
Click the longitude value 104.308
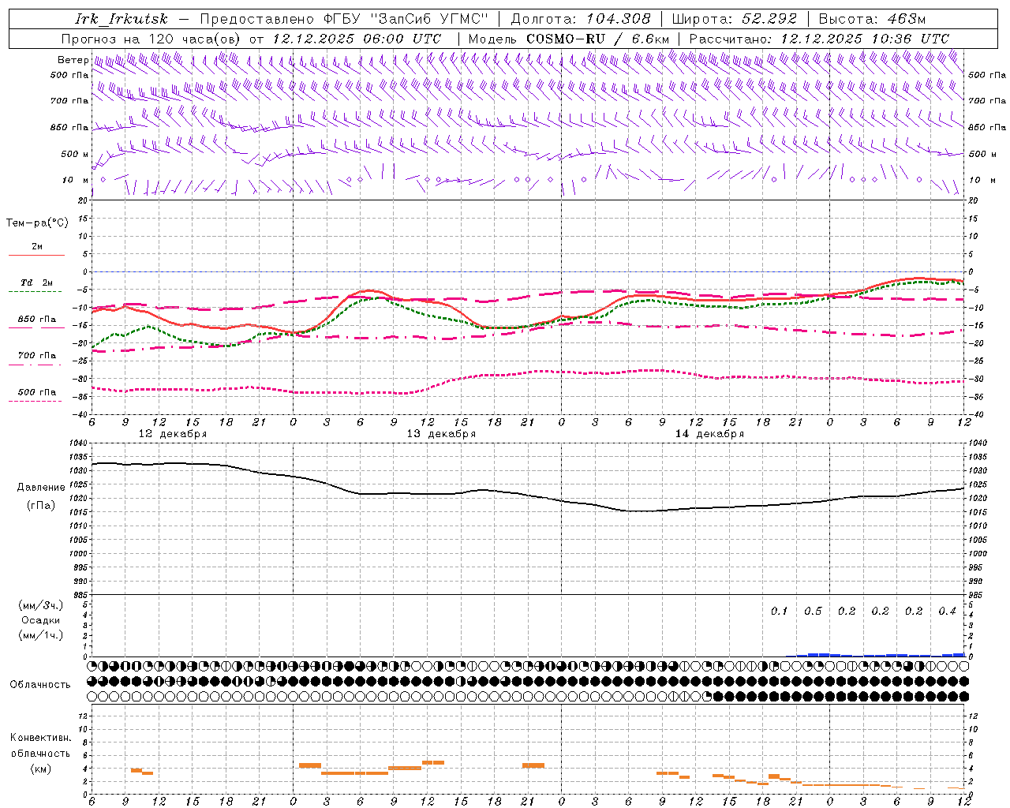click(x=618, y=19)
